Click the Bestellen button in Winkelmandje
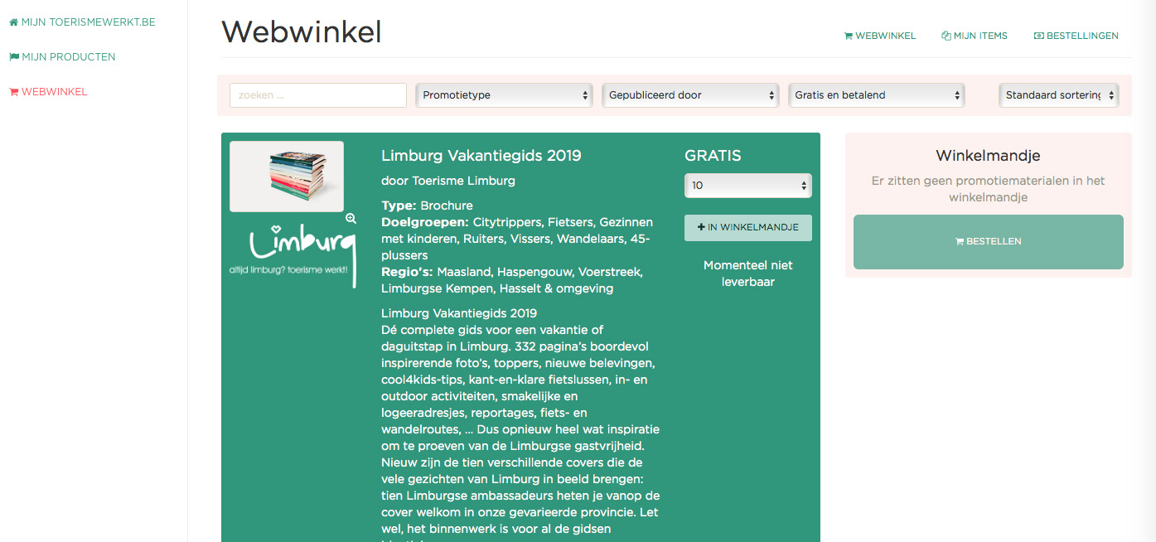The image size is (1156, 542). (x=989, y=242)
